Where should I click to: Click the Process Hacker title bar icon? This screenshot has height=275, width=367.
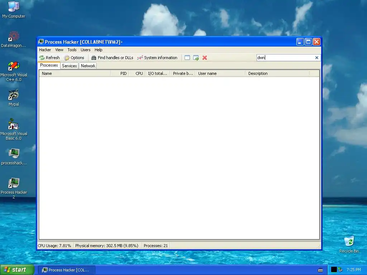click(41, 42)
